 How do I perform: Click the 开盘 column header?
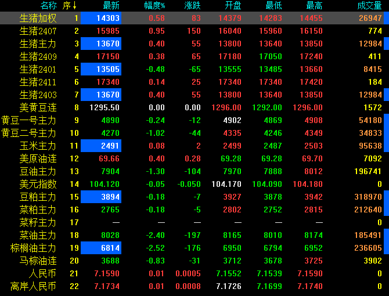point(233,6)
